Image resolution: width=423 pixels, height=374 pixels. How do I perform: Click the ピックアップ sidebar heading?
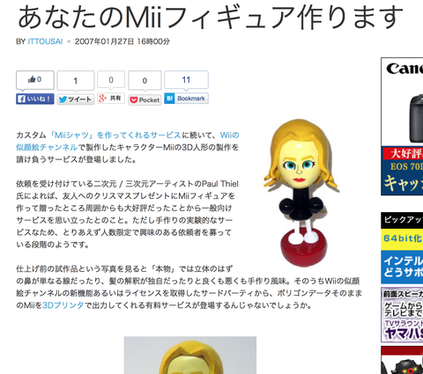coord(402,220)
